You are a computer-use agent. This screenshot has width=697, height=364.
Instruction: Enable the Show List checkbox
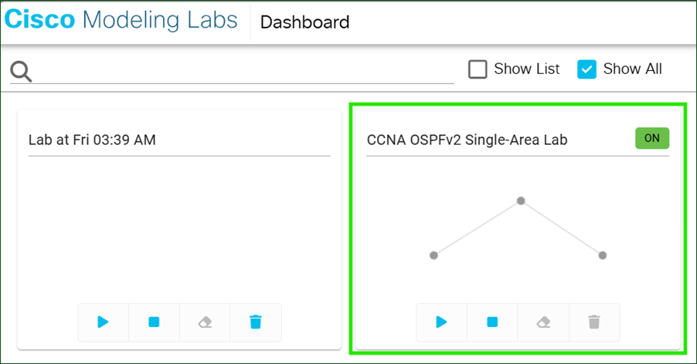point(478,69)
